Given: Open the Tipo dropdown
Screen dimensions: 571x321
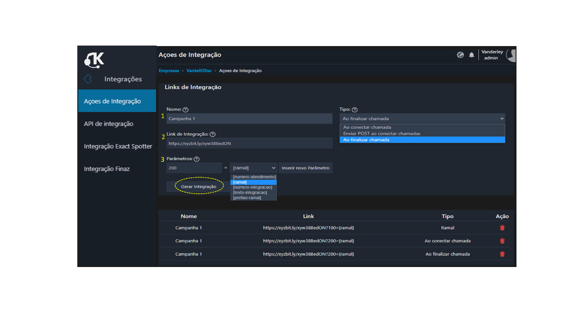Looking at the screenshot, I should (x=422, y=119).
